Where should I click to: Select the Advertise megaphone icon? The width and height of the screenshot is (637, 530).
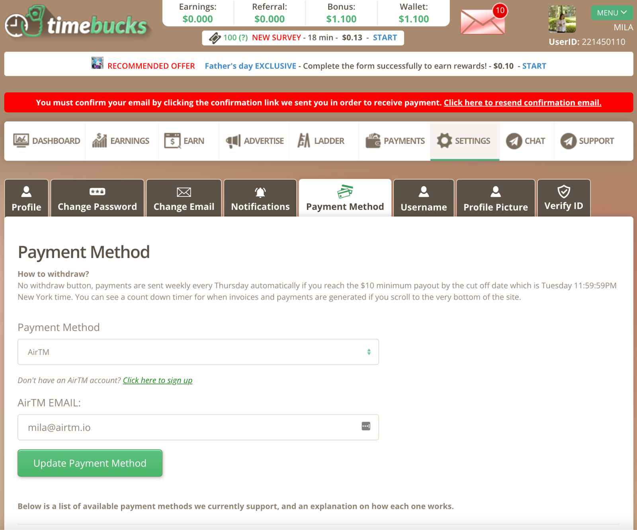233,140
